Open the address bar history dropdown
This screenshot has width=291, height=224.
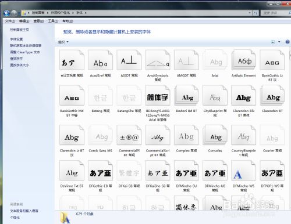[x=250, y=13]
